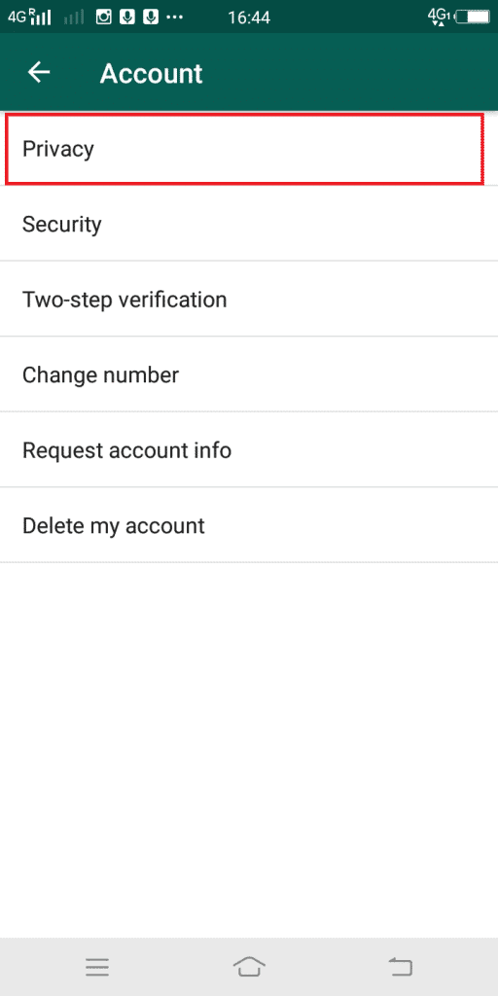Tap the second microphone status bar icon
This screenshot has width=498, height=996.
(x=151, y=18)
